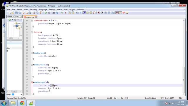Toggle the ABC spell-check plugin button
Screen dimensions: 188x106
(117, 13)
